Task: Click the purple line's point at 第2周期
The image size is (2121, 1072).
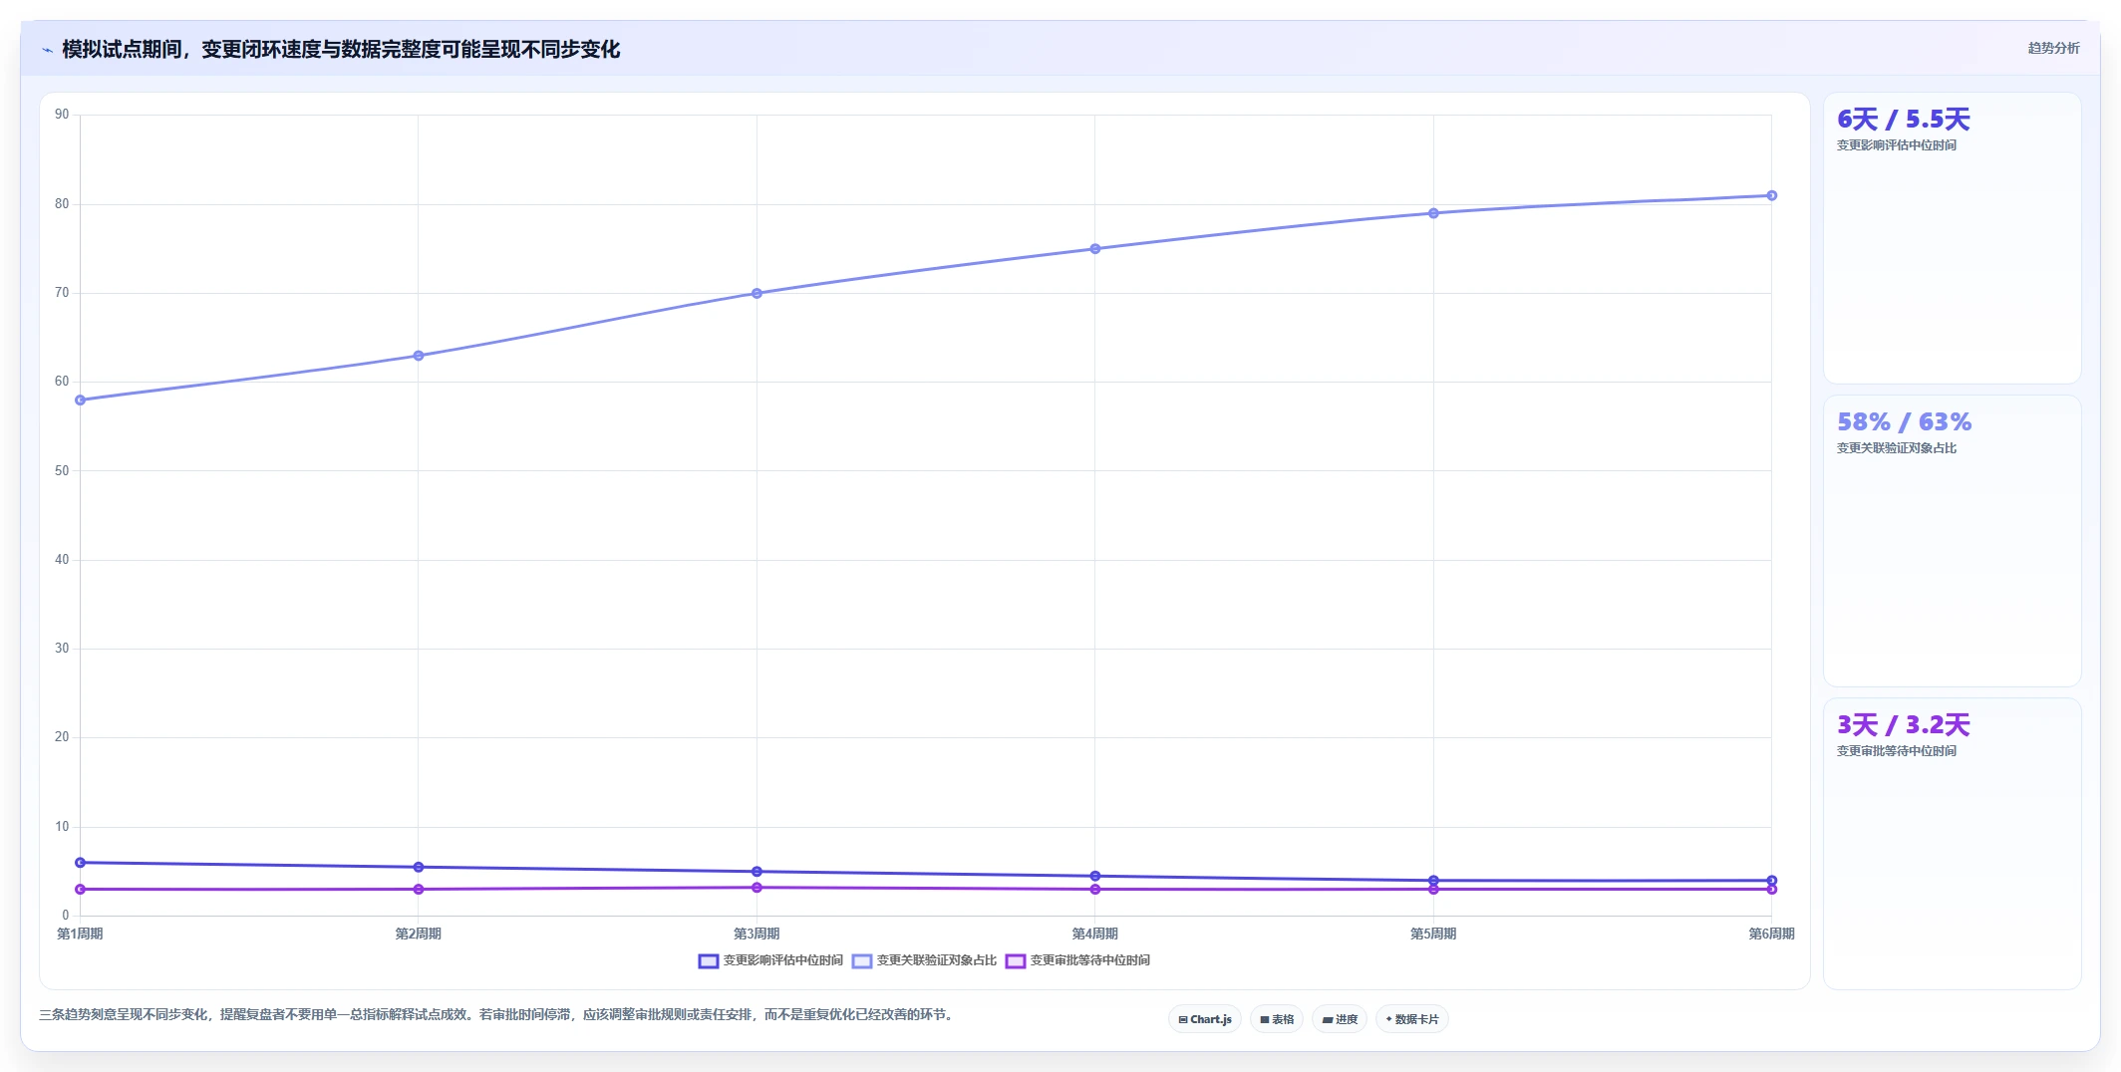Action: 419,890
